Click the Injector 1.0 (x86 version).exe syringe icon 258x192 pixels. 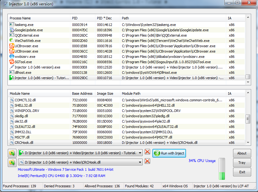coord(12,67)
